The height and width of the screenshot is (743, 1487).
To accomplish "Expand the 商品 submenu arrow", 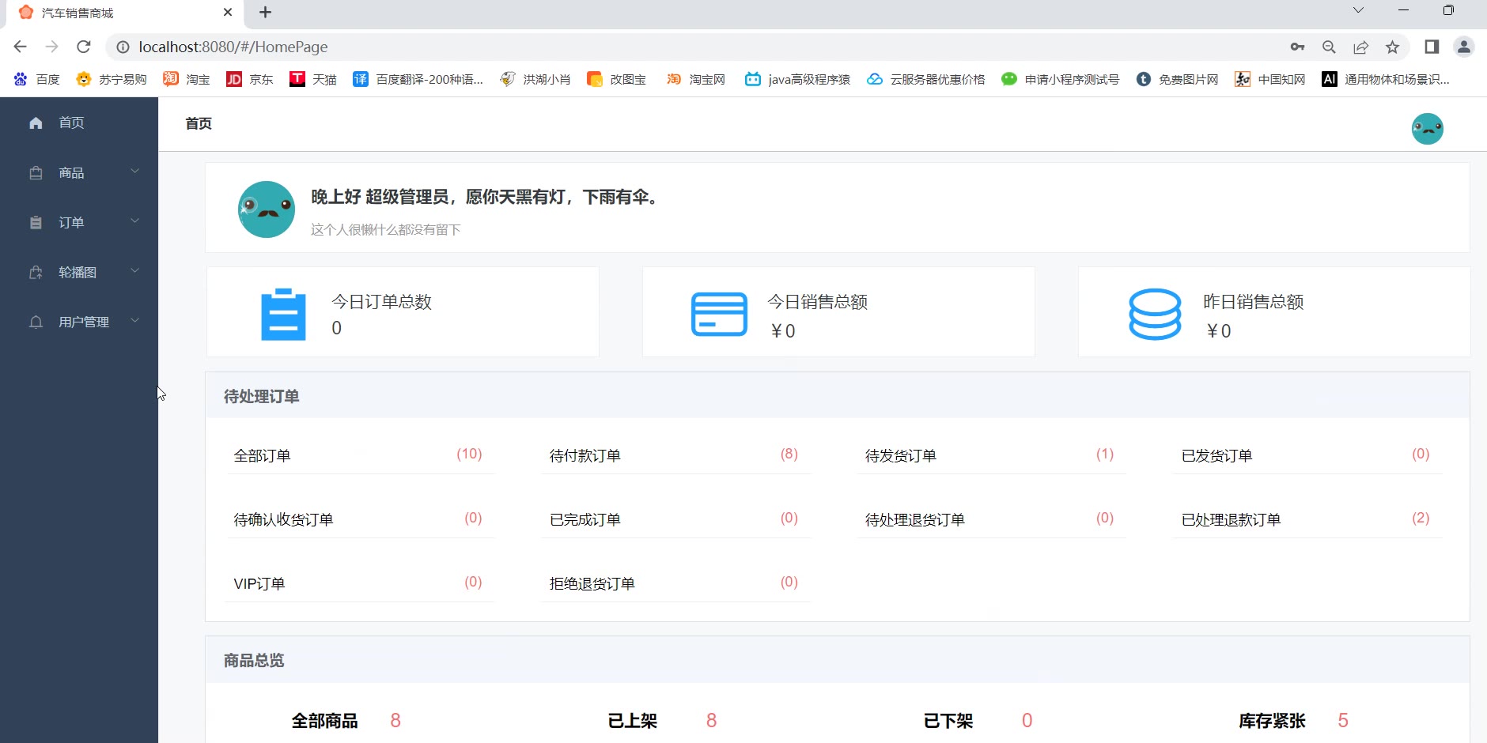I will tap(135, 172).
